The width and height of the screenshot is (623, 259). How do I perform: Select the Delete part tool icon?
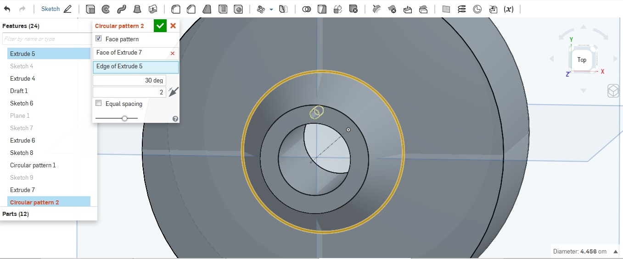pos(353,9)
